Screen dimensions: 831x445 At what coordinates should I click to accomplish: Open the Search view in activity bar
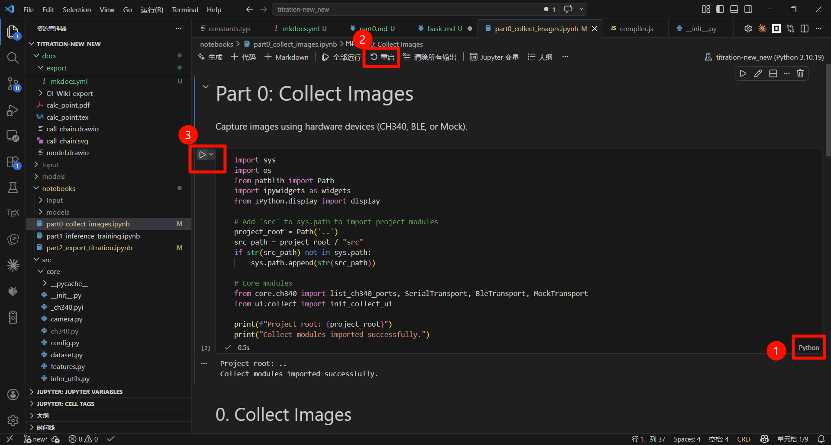point(13,58)
